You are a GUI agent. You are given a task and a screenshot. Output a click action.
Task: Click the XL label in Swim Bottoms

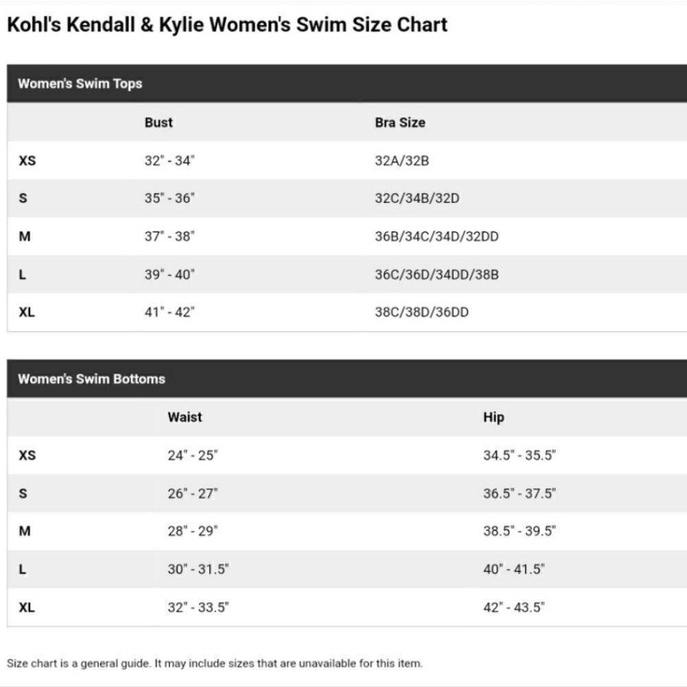click(27, 607)
